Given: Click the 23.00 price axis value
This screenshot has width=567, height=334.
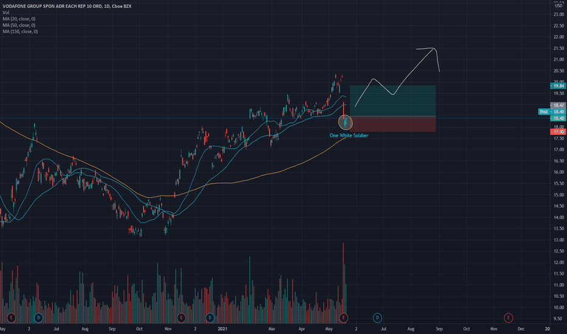Looking at the screenshot, I should (x=558, y=15).
